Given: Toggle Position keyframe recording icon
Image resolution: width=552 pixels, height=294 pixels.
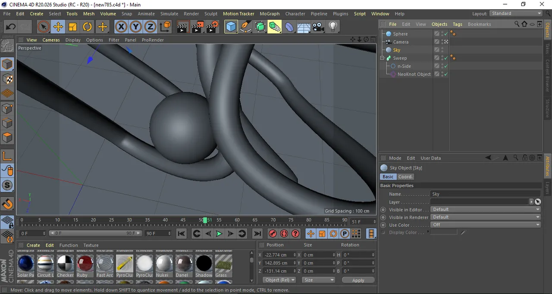Looking at the screenshot, I should coord(310,234).
